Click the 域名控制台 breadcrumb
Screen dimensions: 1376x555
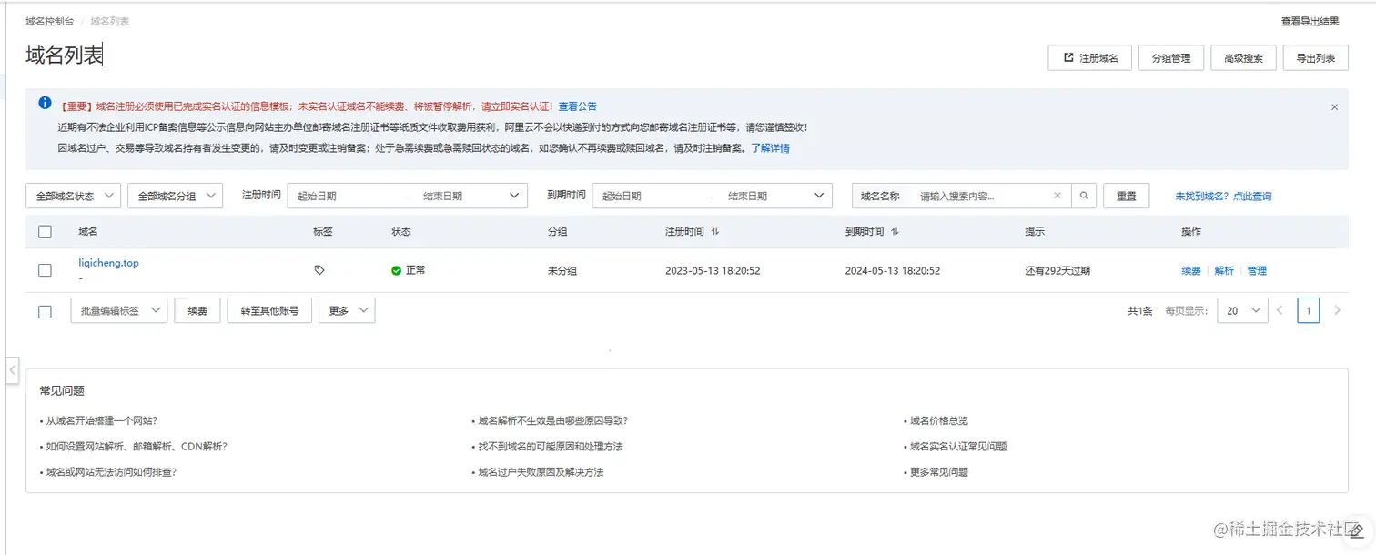point(51,21)
